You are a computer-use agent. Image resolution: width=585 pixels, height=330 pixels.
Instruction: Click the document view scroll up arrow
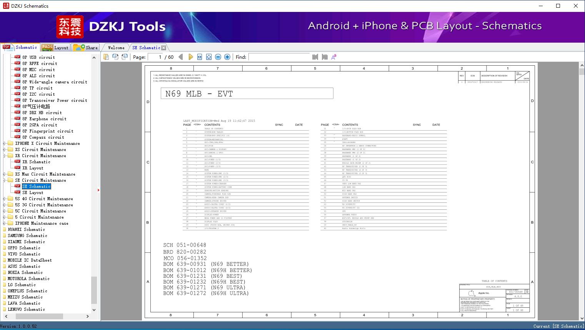pyautogui.click(x=582, y=66)
